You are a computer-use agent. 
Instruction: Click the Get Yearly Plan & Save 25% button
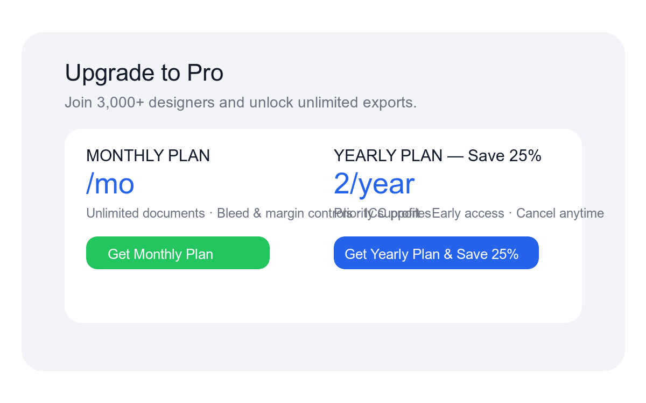click(436, 253)
